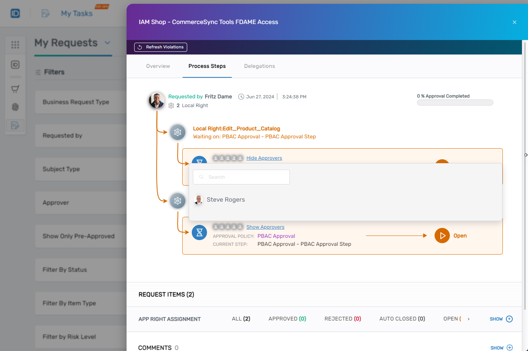Show approvers for the PBAC Approval step
Viewport: 528px width, 351px height.
click(265, 227)
